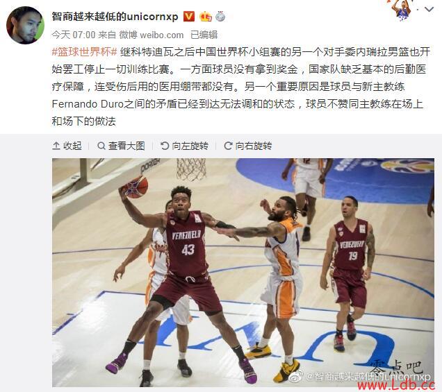The width and height of the screenshot is (442, 392).
Task: Click the 已编辑 edited label
Action: [x=204, y=35]
